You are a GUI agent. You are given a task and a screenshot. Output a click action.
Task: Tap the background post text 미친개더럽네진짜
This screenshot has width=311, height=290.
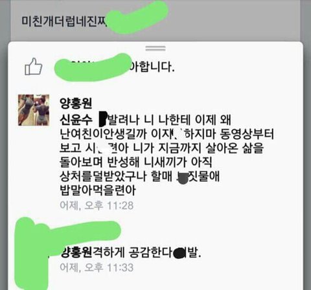pos(64,21)
